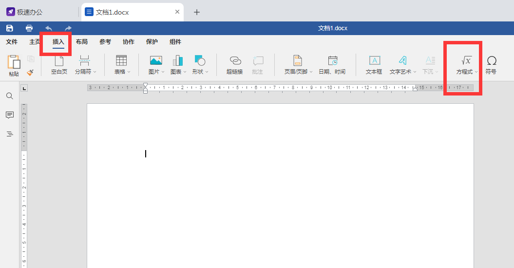Select the 插入 (Insert) tab
This screenshot has width=514, height=268.
58,41
